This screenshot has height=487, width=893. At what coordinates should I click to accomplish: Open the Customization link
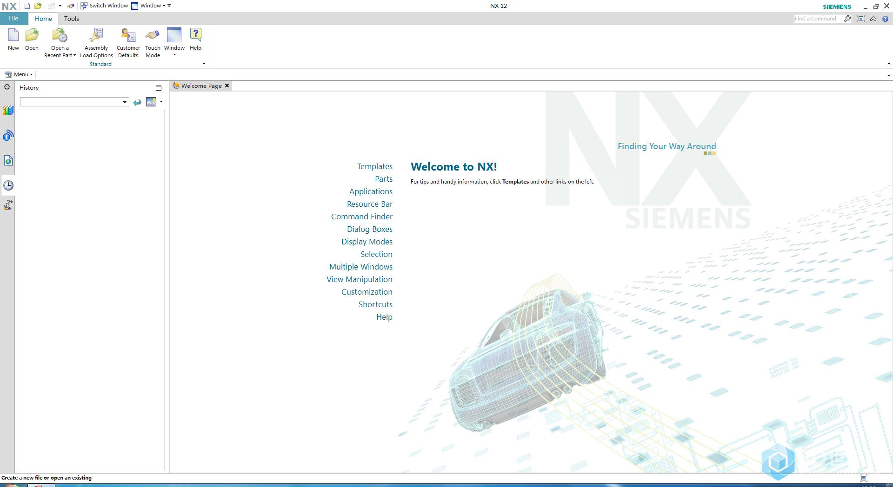tap(367, 292)
